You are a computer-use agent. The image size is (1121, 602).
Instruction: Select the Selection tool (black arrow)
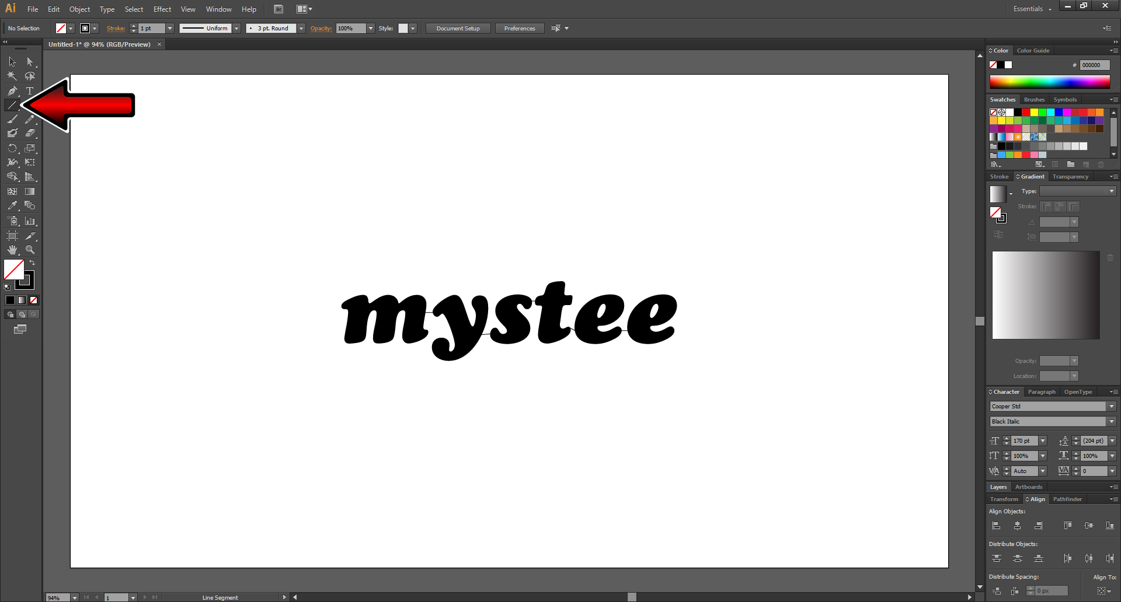(12, 62)
